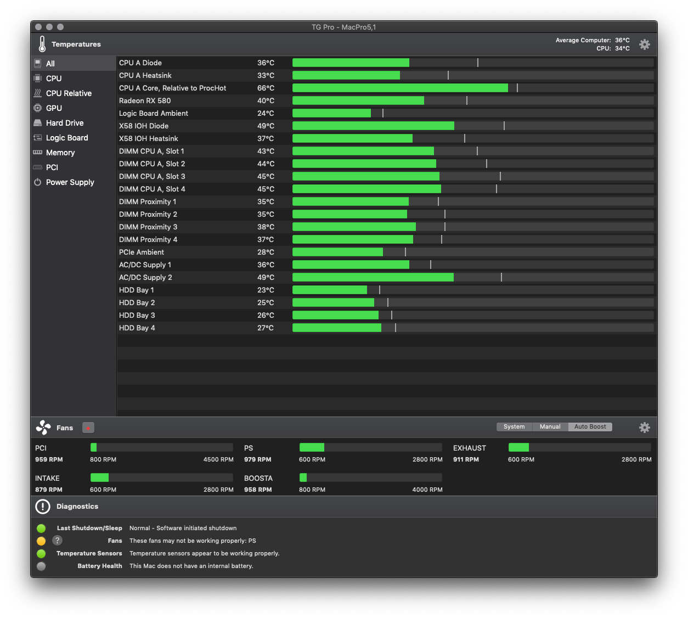The width and height of the screenshot is (688, 618).
Task: Click the Diagnostics exclamation icon
Action: pyautogui.click(x=43, y=507)
